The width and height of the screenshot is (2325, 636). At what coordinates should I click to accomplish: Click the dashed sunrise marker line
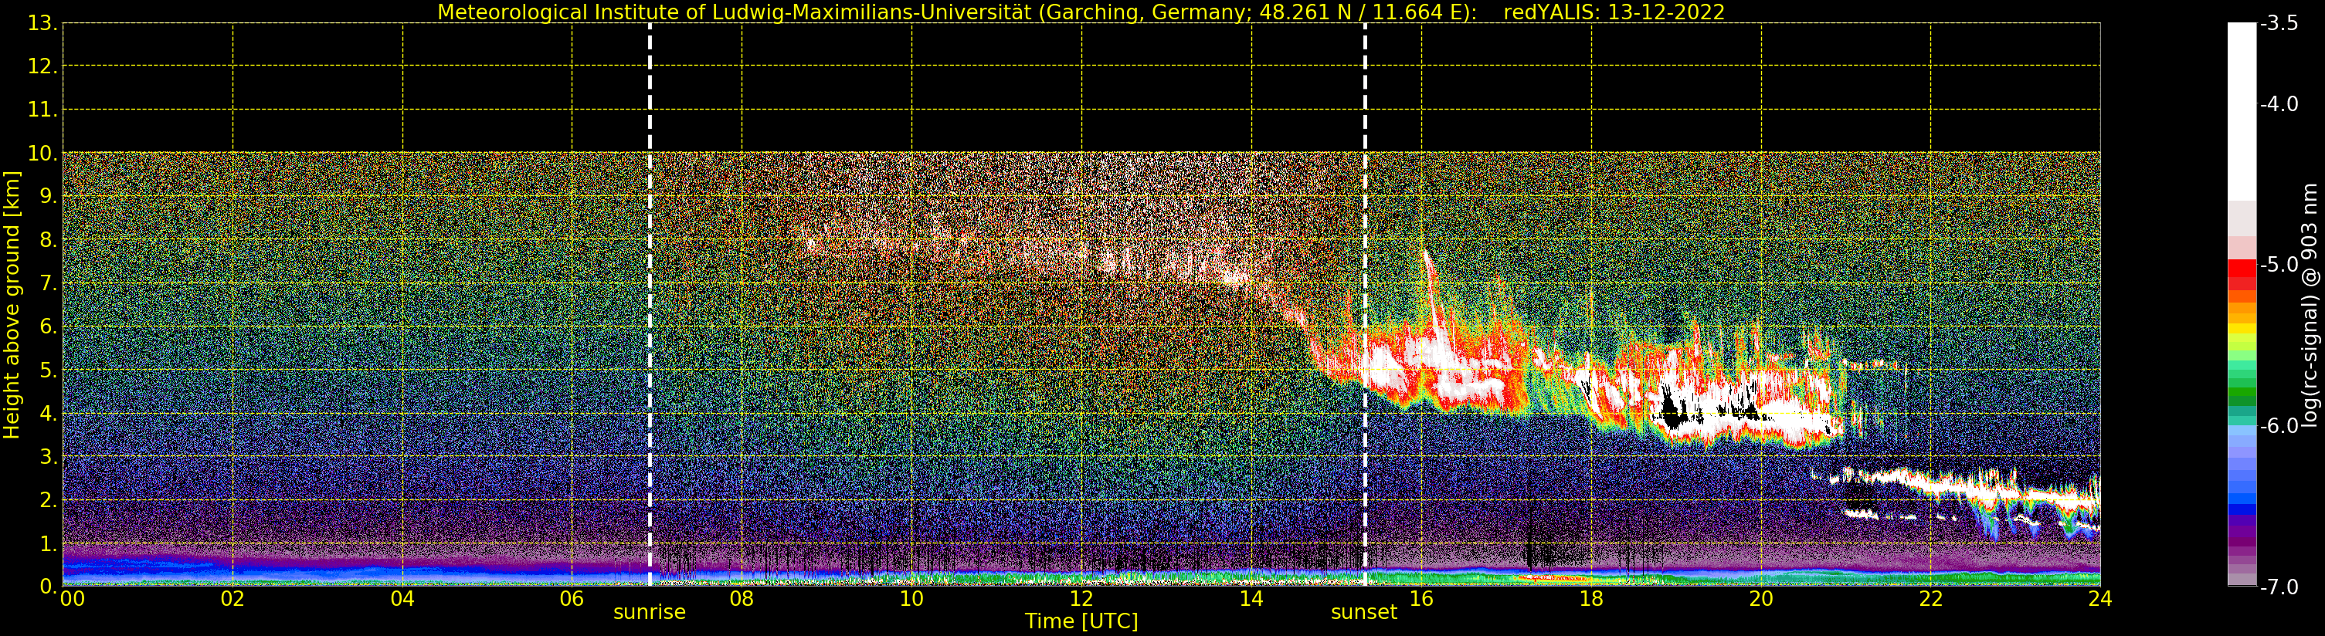click(649, 304)
